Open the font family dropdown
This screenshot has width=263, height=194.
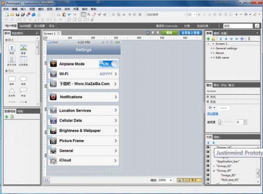click(185, 14)
